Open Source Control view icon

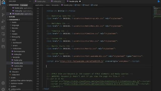3,15
